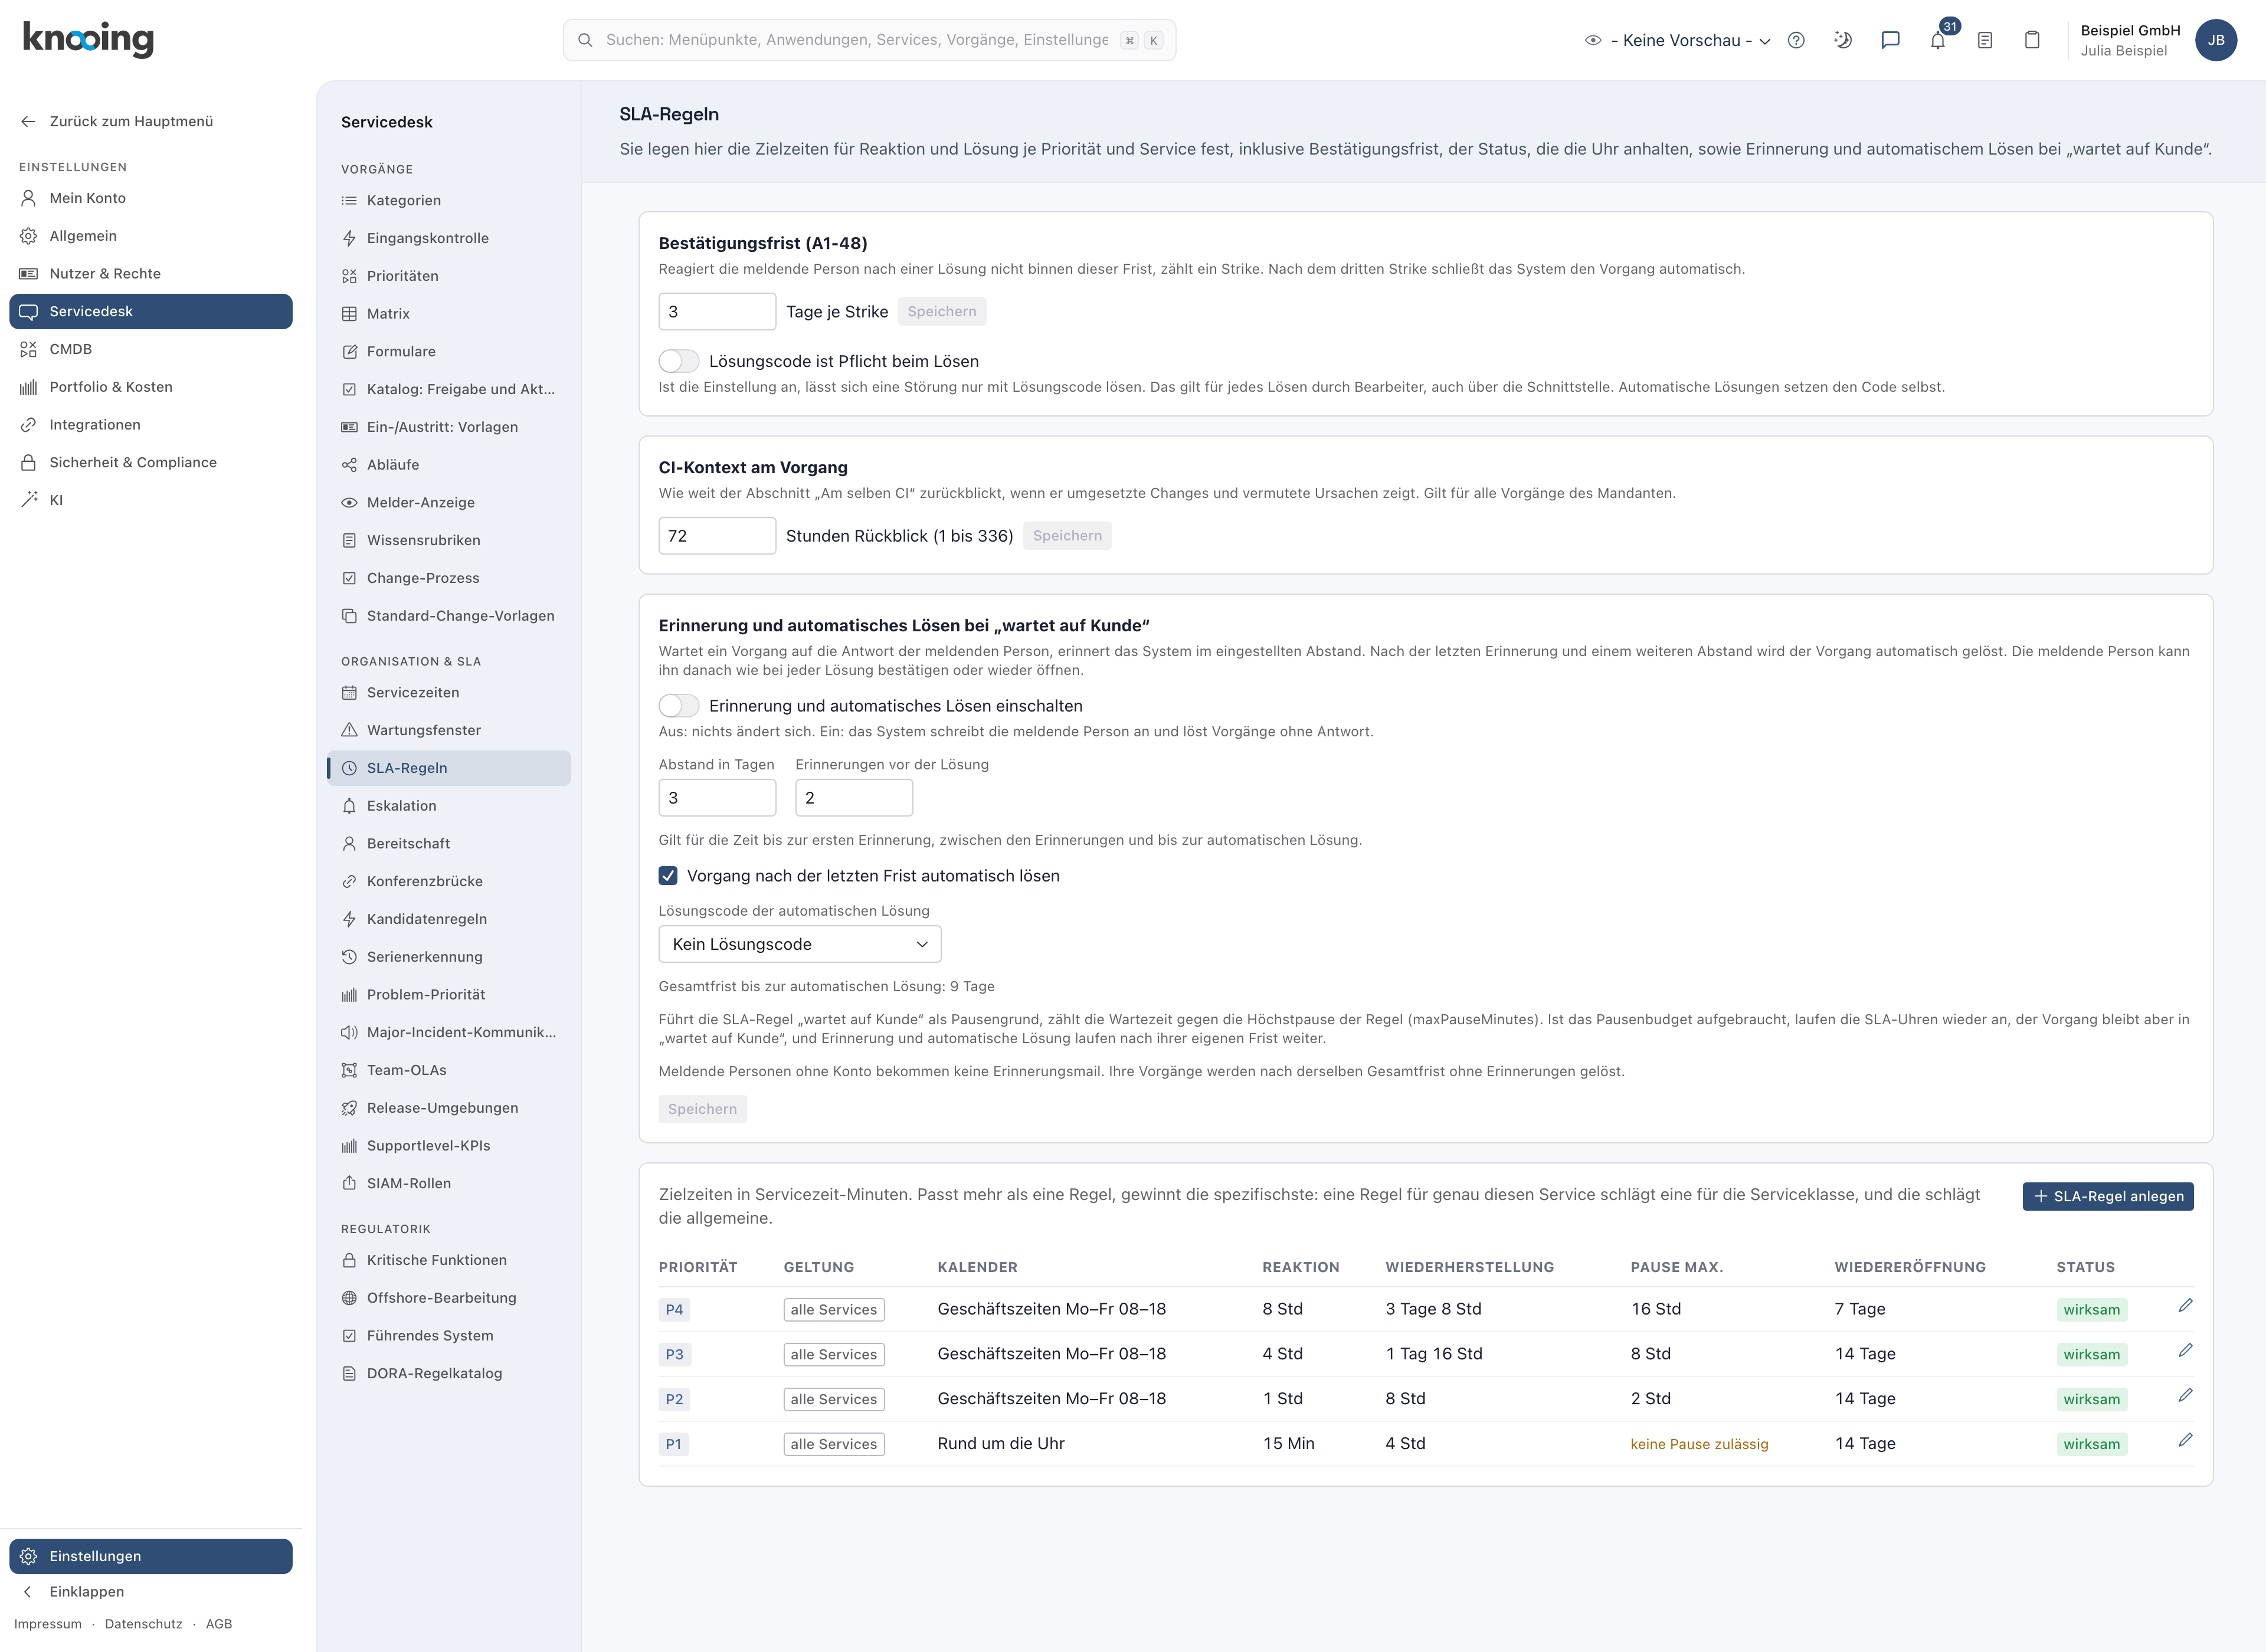Edit the P4 SLA rule pencil icon
The image size is (2266, 1652).
[x=2185, y=1305]
